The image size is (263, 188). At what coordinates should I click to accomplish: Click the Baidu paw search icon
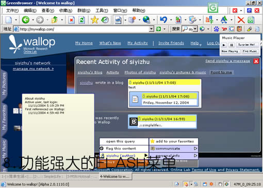(217, 29)
